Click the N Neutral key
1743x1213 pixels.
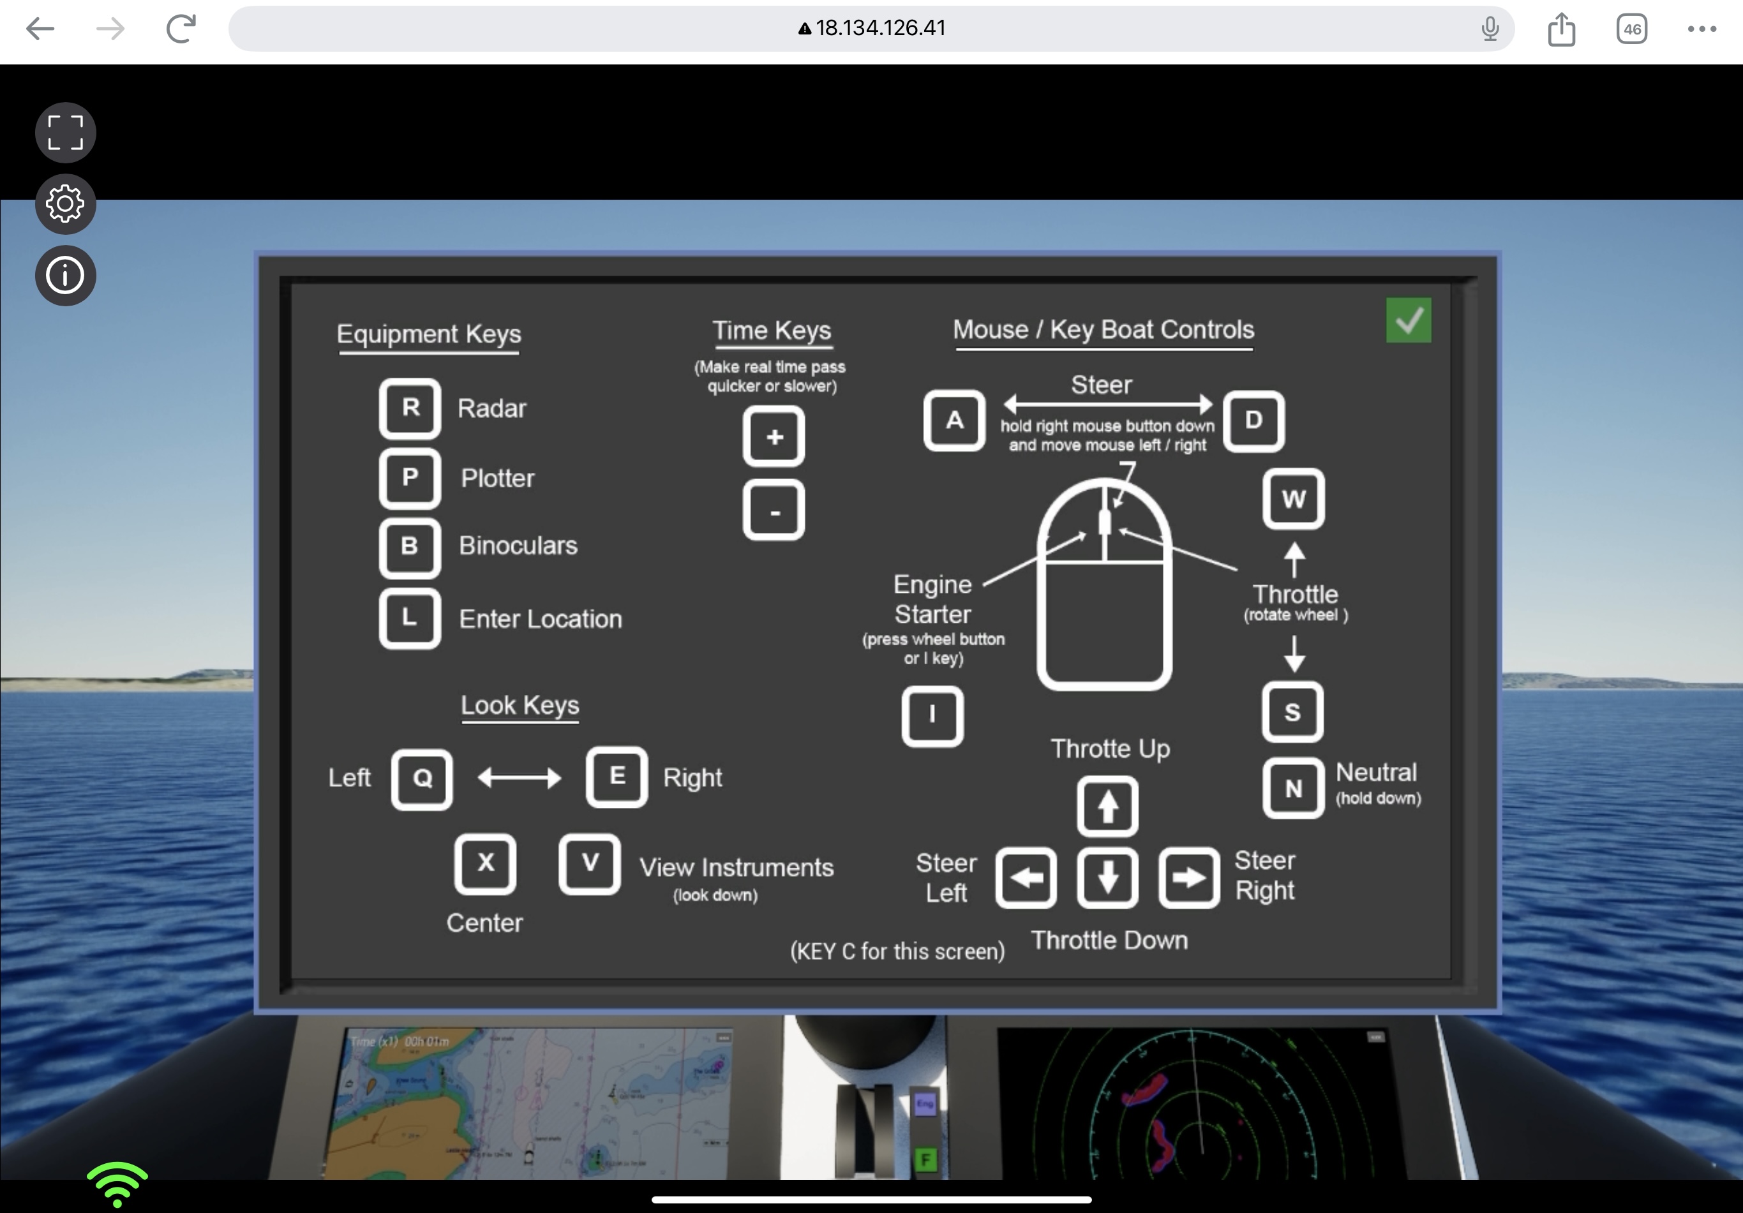pos(1294,789)
